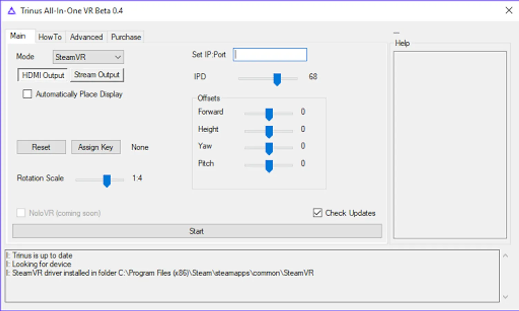This screenshot has height=311, width=519.
Task: Click the Height offset slider handle
Action: tap(269, 131)
